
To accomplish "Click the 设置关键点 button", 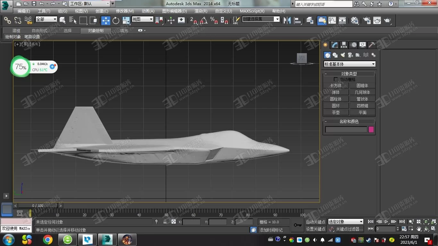I will click(x=316, y=229).
